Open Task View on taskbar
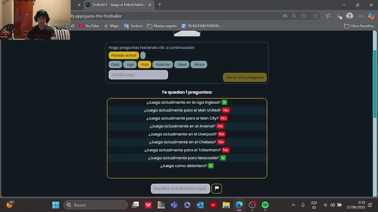The width and height of the screenshot is (378, 212). pos(136,205)
